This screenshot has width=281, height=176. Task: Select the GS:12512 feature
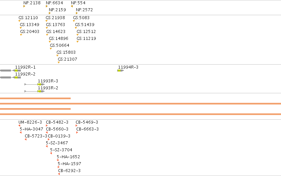click(86, 32)
